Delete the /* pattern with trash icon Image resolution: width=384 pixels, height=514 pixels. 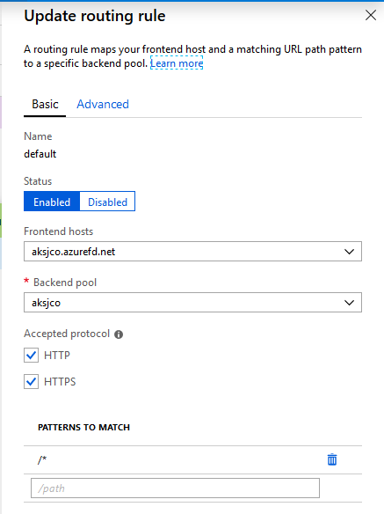tap(332, 459)
